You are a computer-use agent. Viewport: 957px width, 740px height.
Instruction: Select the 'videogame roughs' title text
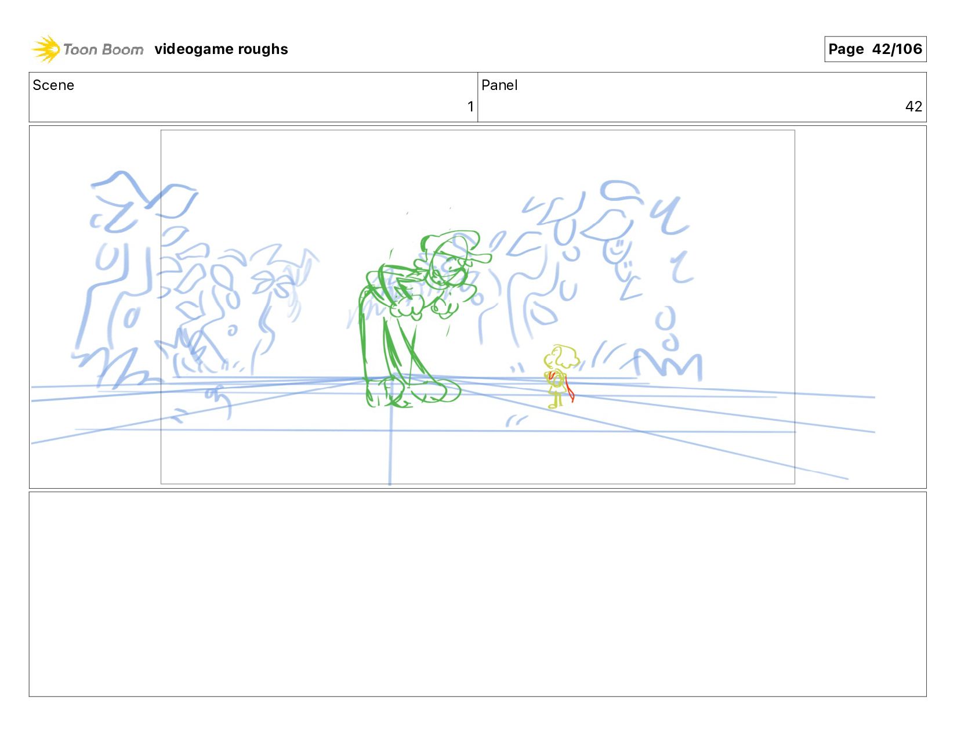221,49
